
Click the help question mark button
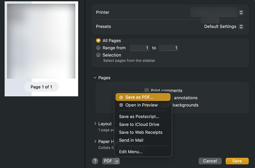(x=95, y=161)
